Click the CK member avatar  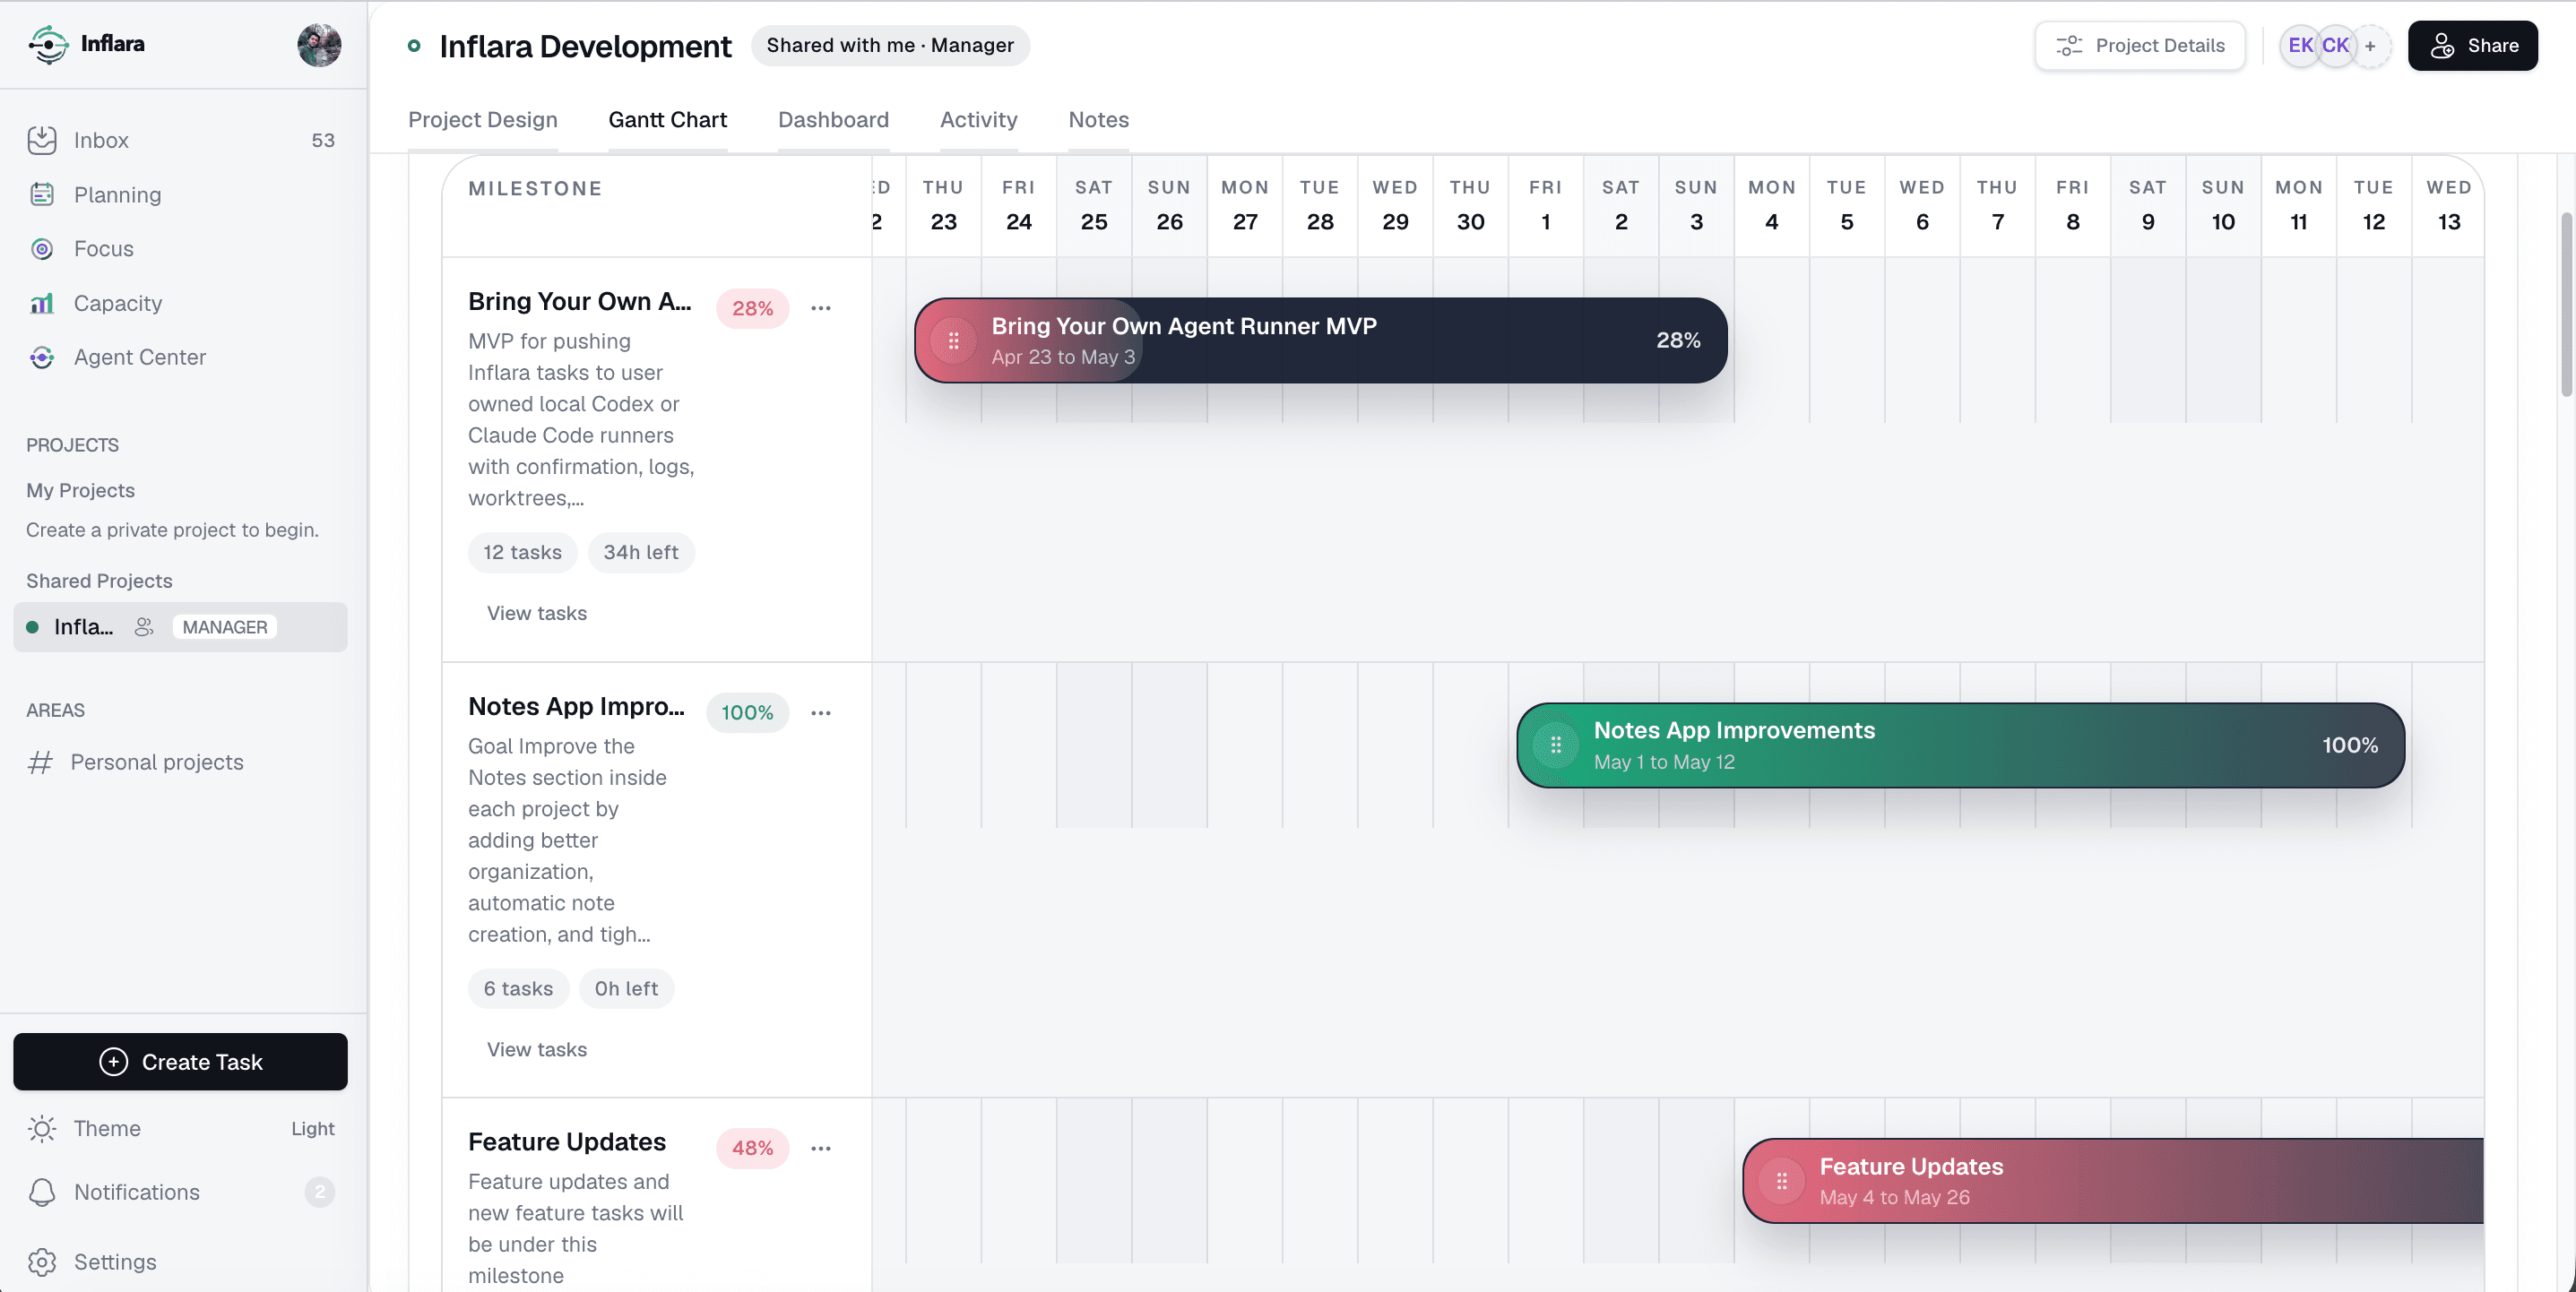(2335, 45)
